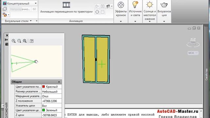Restore the drawing viewport window

(194, 28)
